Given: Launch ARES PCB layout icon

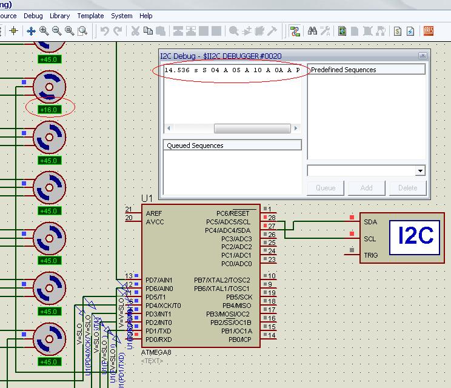Looking at the screenshot, I should [x=429, y=31].
